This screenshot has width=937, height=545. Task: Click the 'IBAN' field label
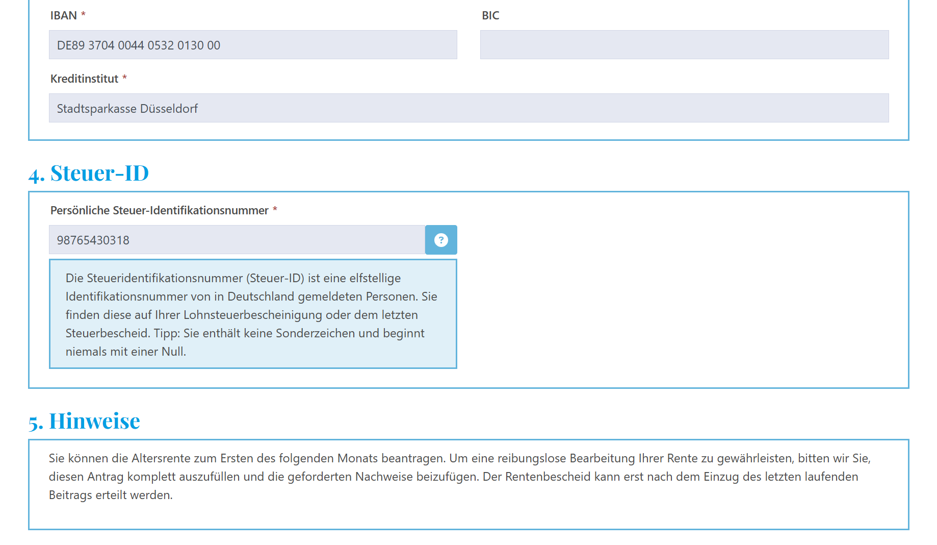[64, 15]
